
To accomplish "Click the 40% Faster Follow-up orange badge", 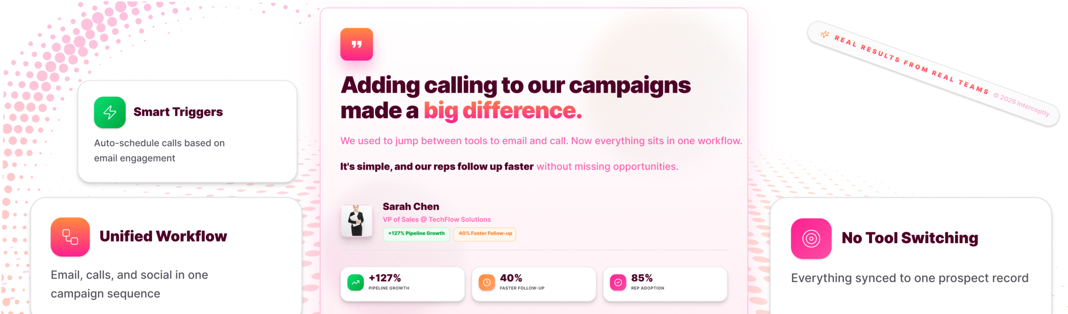I will coord(485,234).
